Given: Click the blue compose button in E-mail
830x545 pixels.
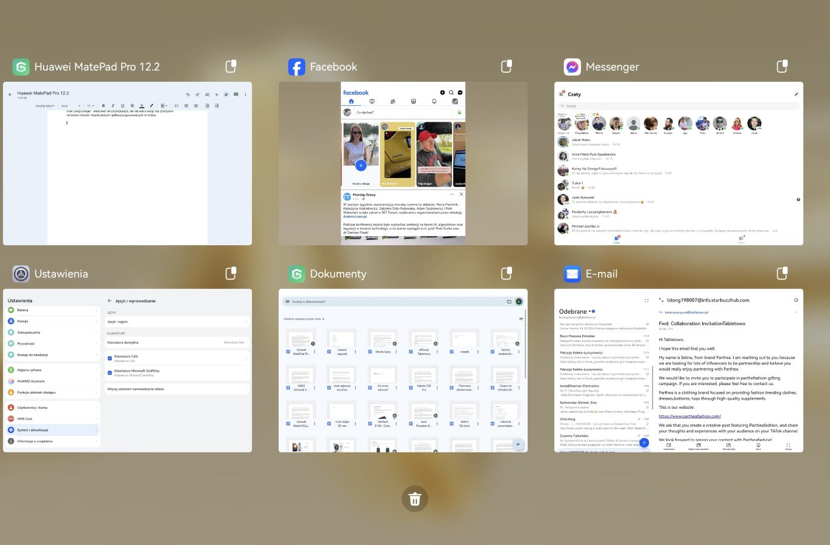Looking at the screenshot, I should (x=644, y=443).
